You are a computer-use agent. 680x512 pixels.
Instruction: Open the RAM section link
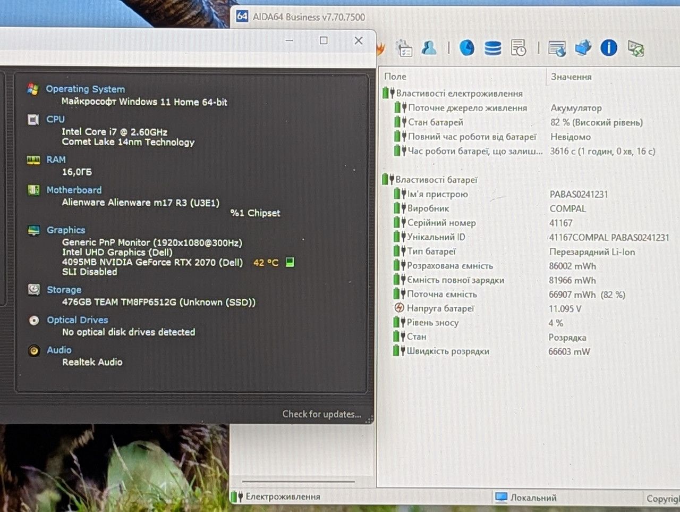point(56,160)
